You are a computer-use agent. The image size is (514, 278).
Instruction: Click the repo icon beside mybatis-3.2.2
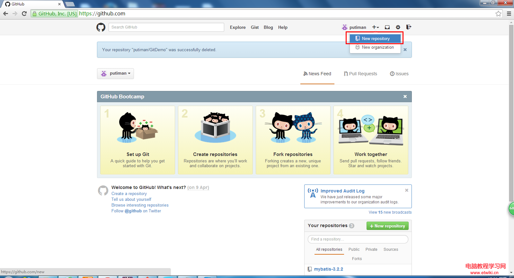point(310,269)
